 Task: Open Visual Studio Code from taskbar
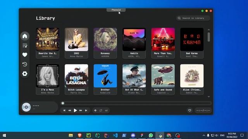115,136
